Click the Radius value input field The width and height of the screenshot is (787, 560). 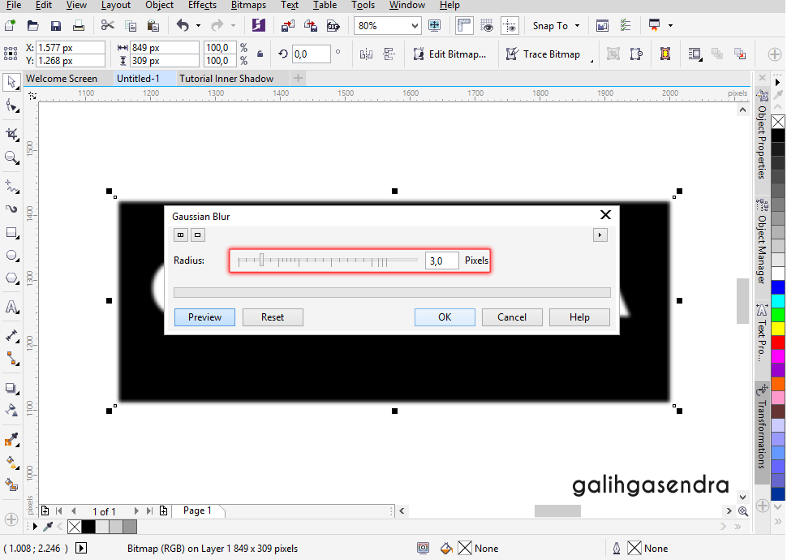pos(441,260)
